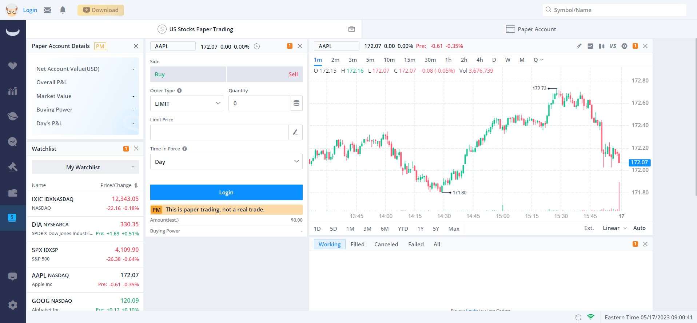This screenshot has height=323, width=697.
Task: Open the Time-in-Force Day dropdown
Action: pyautogui.click(x=226, y=162)
